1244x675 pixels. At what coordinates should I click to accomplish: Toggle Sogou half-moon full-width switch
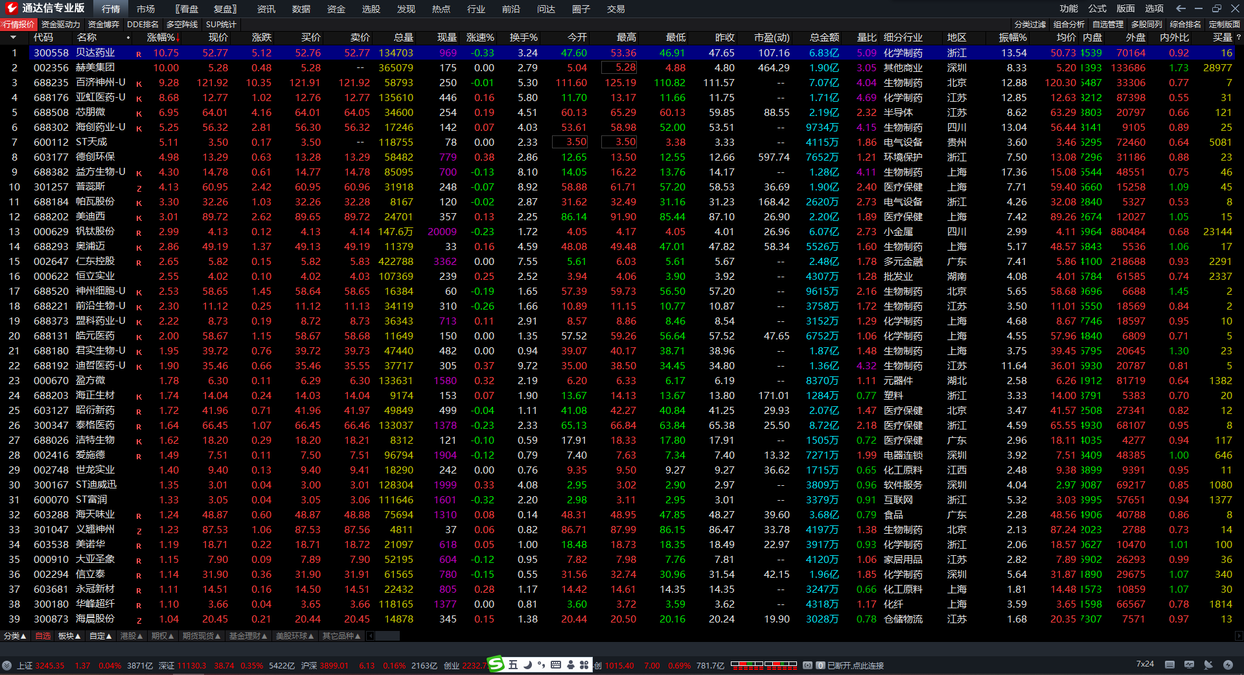tap(527, 665)
